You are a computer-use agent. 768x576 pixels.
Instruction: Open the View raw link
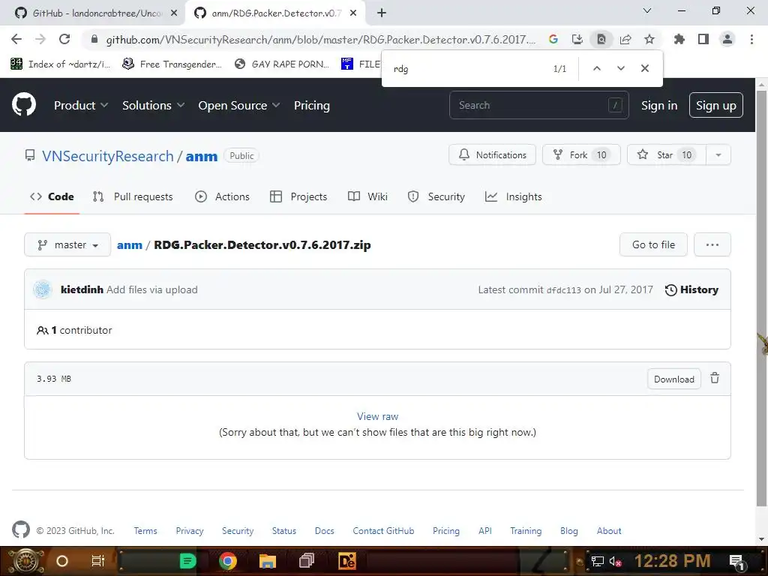pos(378,416)
